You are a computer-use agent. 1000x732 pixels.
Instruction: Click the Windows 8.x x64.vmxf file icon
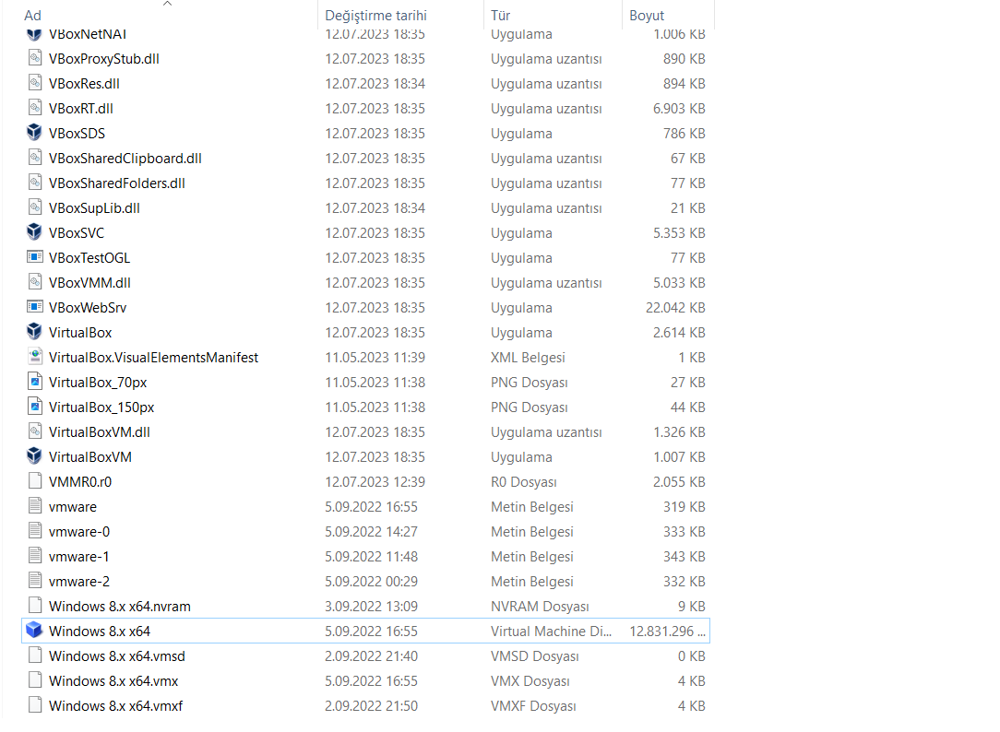pyautogui.click(x=35, y=704)
